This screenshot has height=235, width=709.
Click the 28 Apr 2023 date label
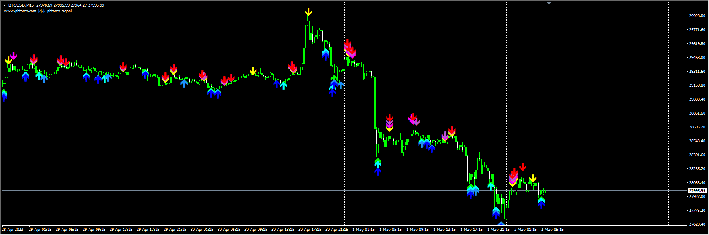13,230
